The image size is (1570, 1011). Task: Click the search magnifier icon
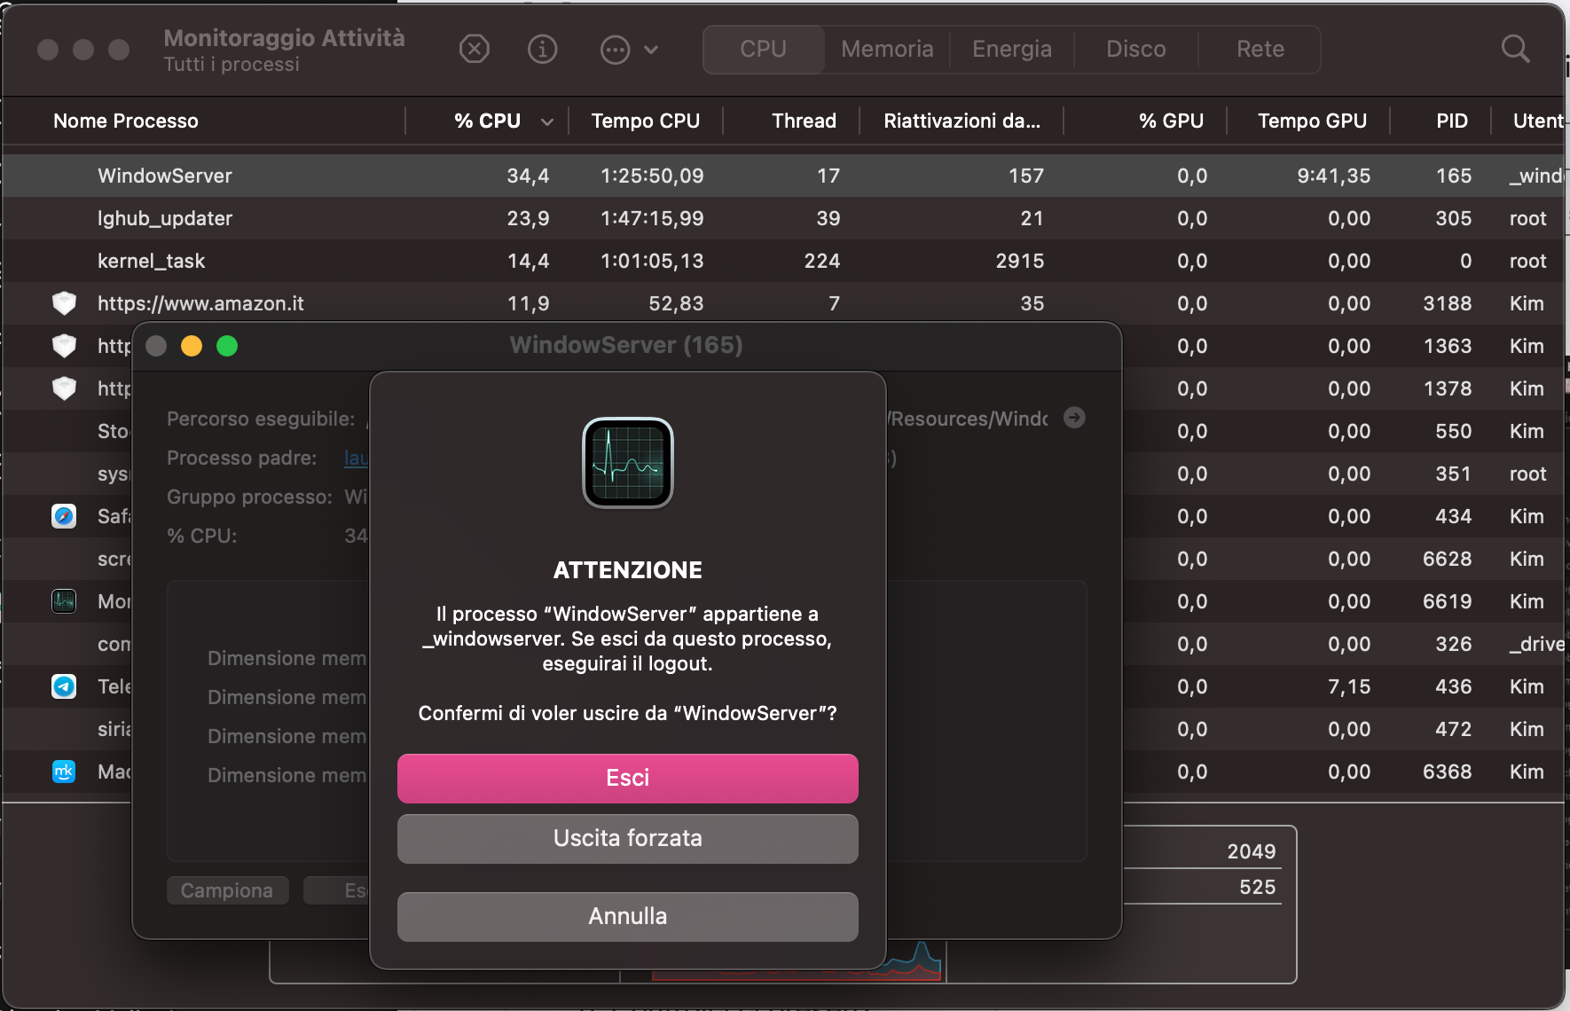pyautogui.click(x=1515, y=49)
